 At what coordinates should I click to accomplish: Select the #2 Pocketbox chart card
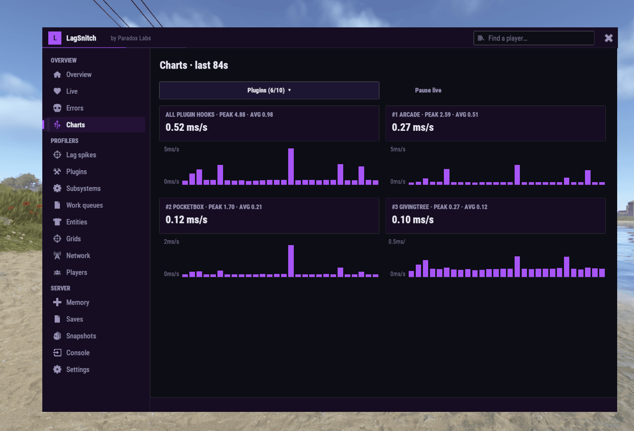269,216
